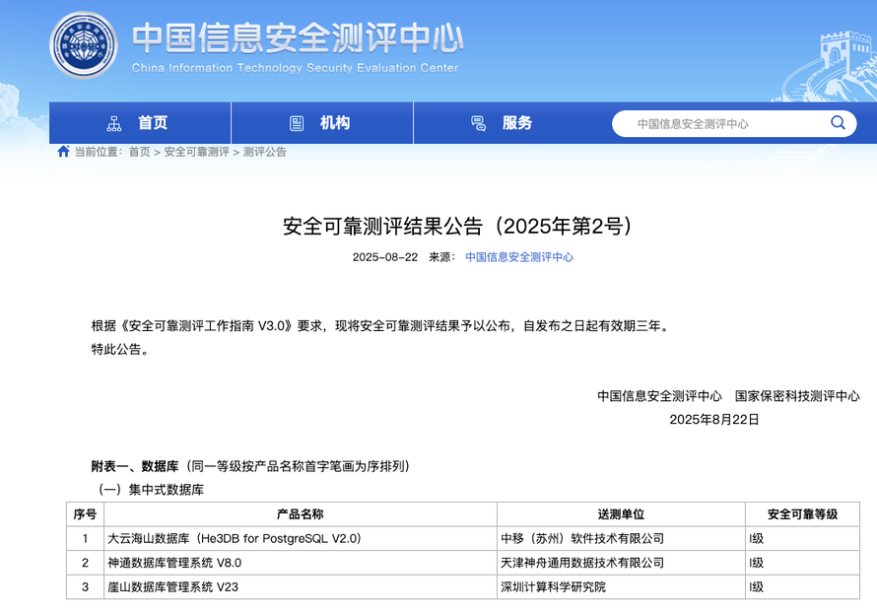Click the text 特此公告。
Screen dimensions: 877x612
click(119, 349)
